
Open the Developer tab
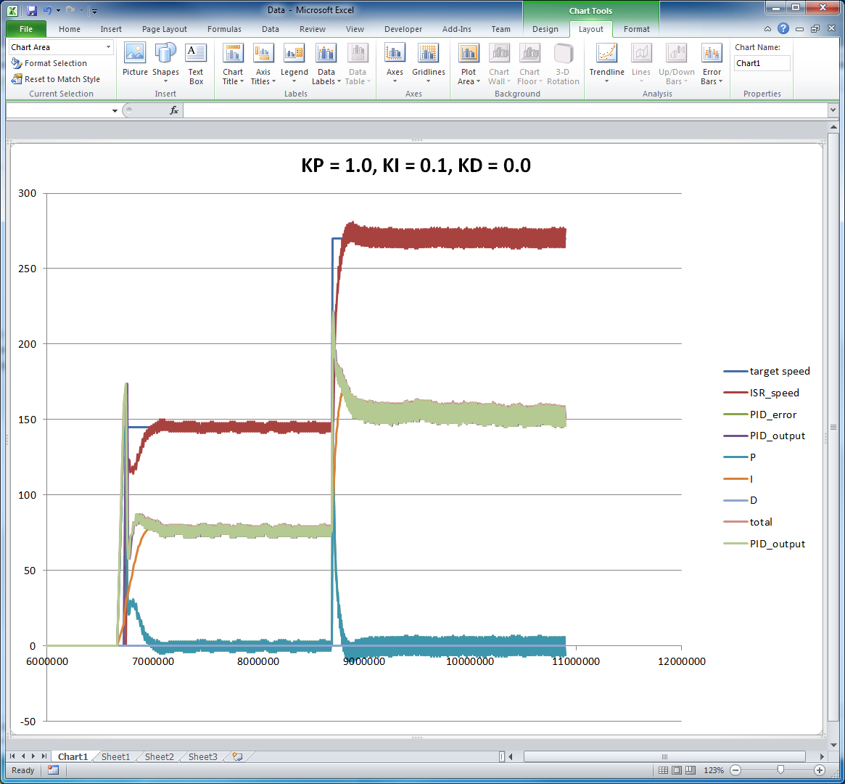[x=403, y=29]
